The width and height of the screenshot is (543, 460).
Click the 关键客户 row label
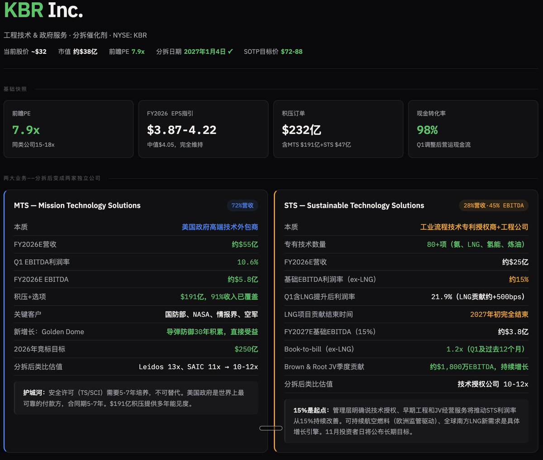tap(28, 314)
